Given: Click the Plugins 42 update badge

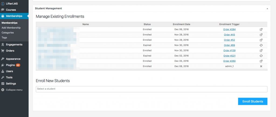Looking at the screenshot, I should coord(18,65).
